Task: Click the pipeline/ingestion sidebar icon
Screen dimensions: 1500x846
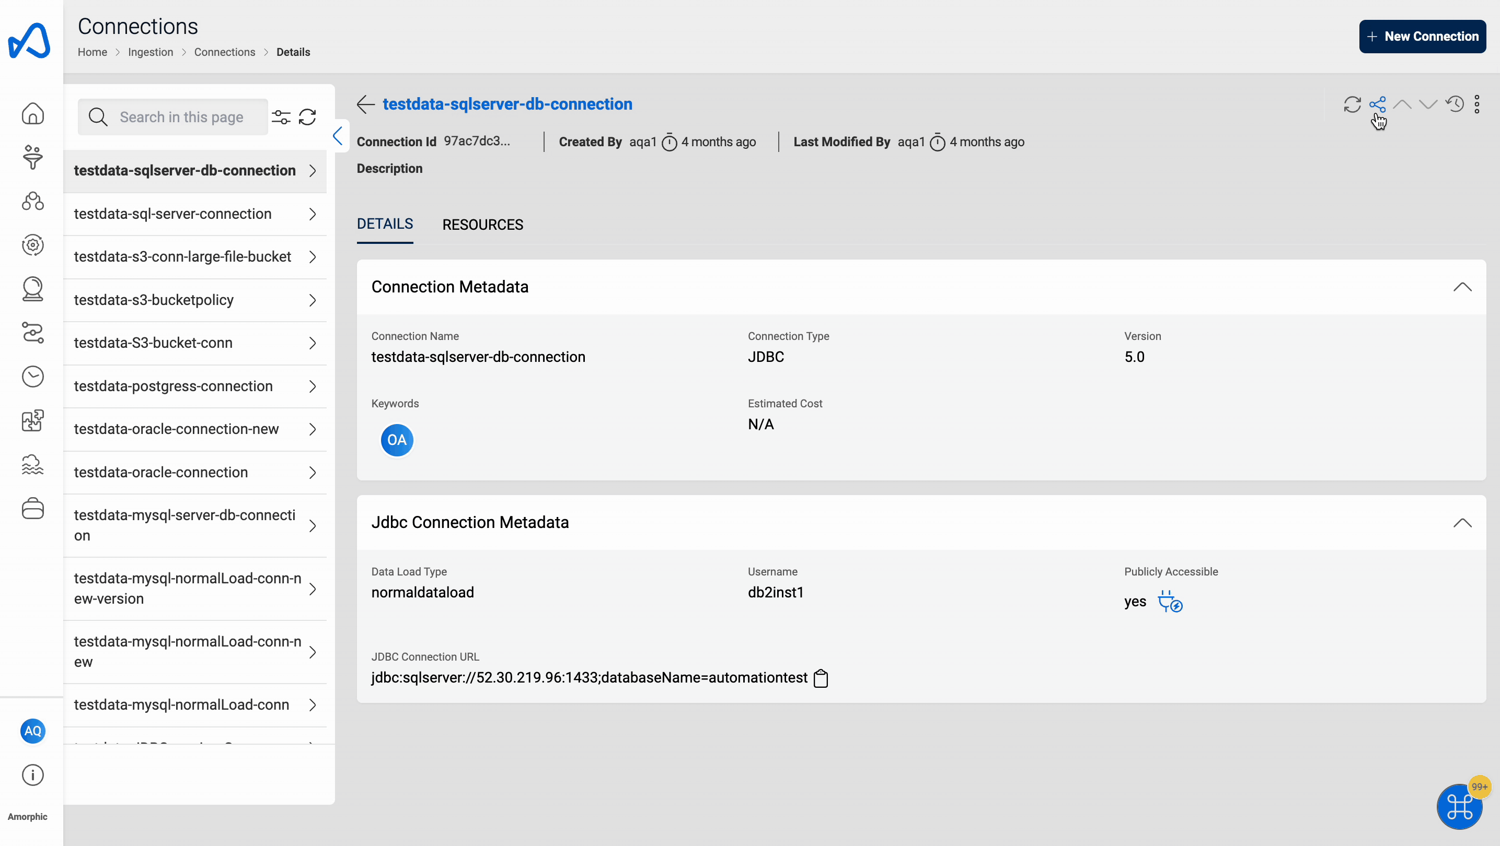Action: pyautogui.click(x=32, y=158)
